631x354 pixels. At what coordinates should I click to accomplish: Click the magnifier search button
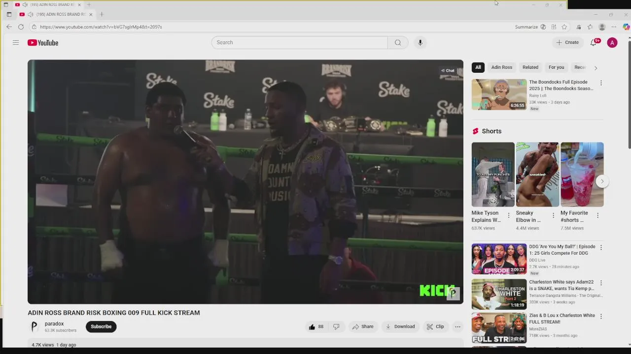point(398,42)
